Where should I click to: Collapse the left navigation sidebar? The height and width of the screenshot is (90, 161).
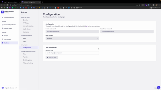tap(16, 88)
